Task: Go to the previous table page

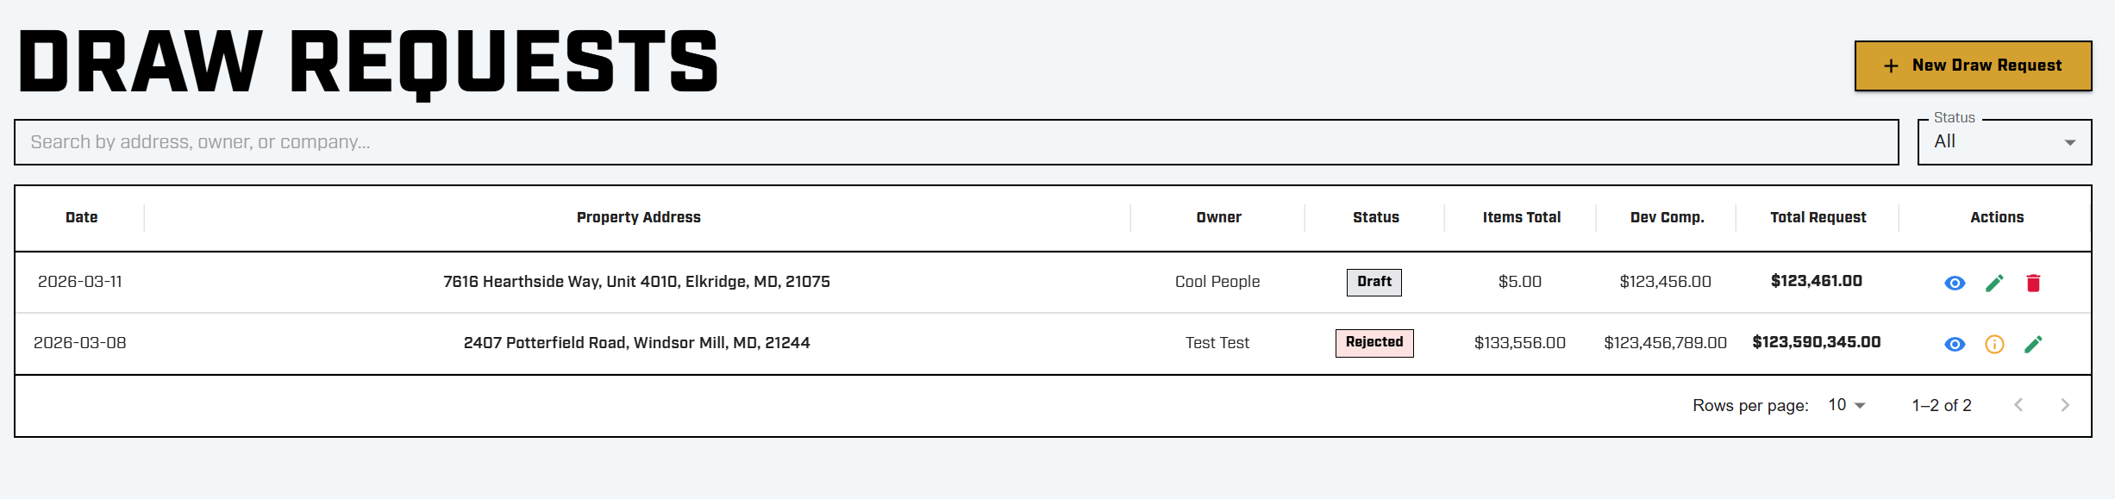Action: pos(2018,405)
